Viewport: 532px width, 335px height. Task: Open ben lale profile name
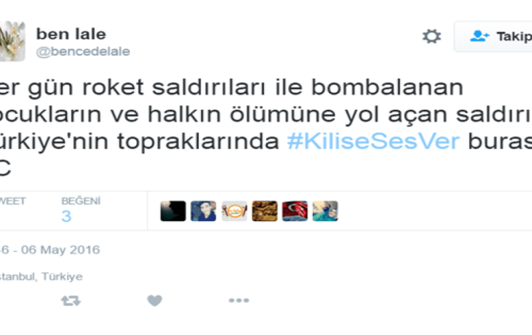(x=71, y=34)
